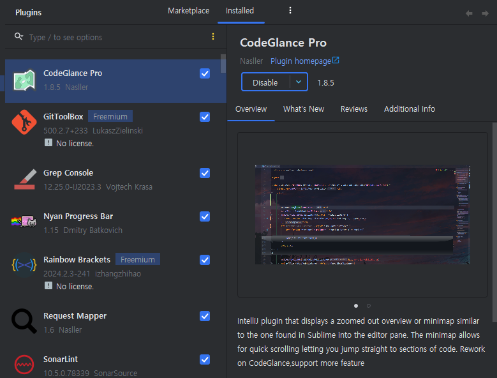Image resolution: width=497 pixels, height=378 pixels.
Task: Open the Reviews tab
Action: click(x=354, y=109)
